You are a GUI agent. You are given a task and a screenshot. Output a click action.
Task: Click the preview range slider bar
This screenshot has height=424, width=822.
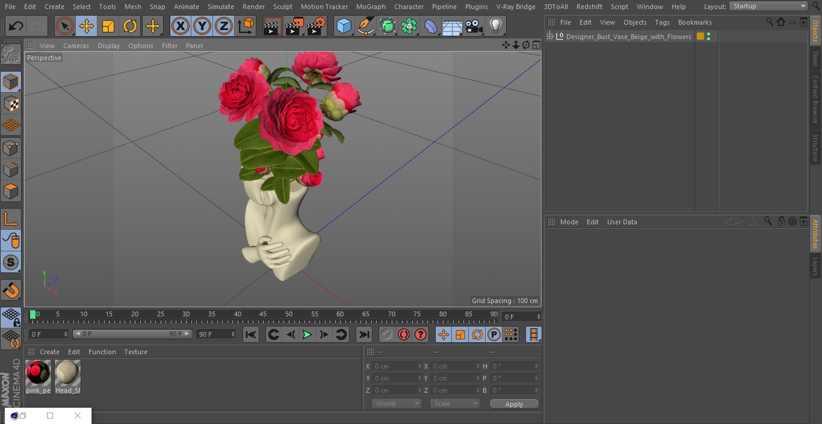coord(132,334)
